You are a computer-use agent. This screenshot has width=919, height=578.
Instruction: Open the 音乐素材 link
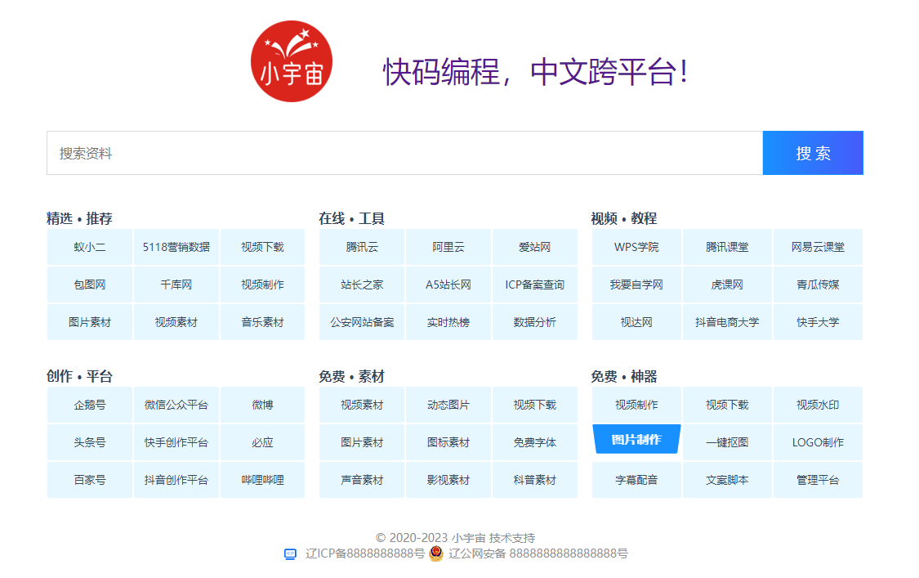pyautogui.click(x=262, y=322)
